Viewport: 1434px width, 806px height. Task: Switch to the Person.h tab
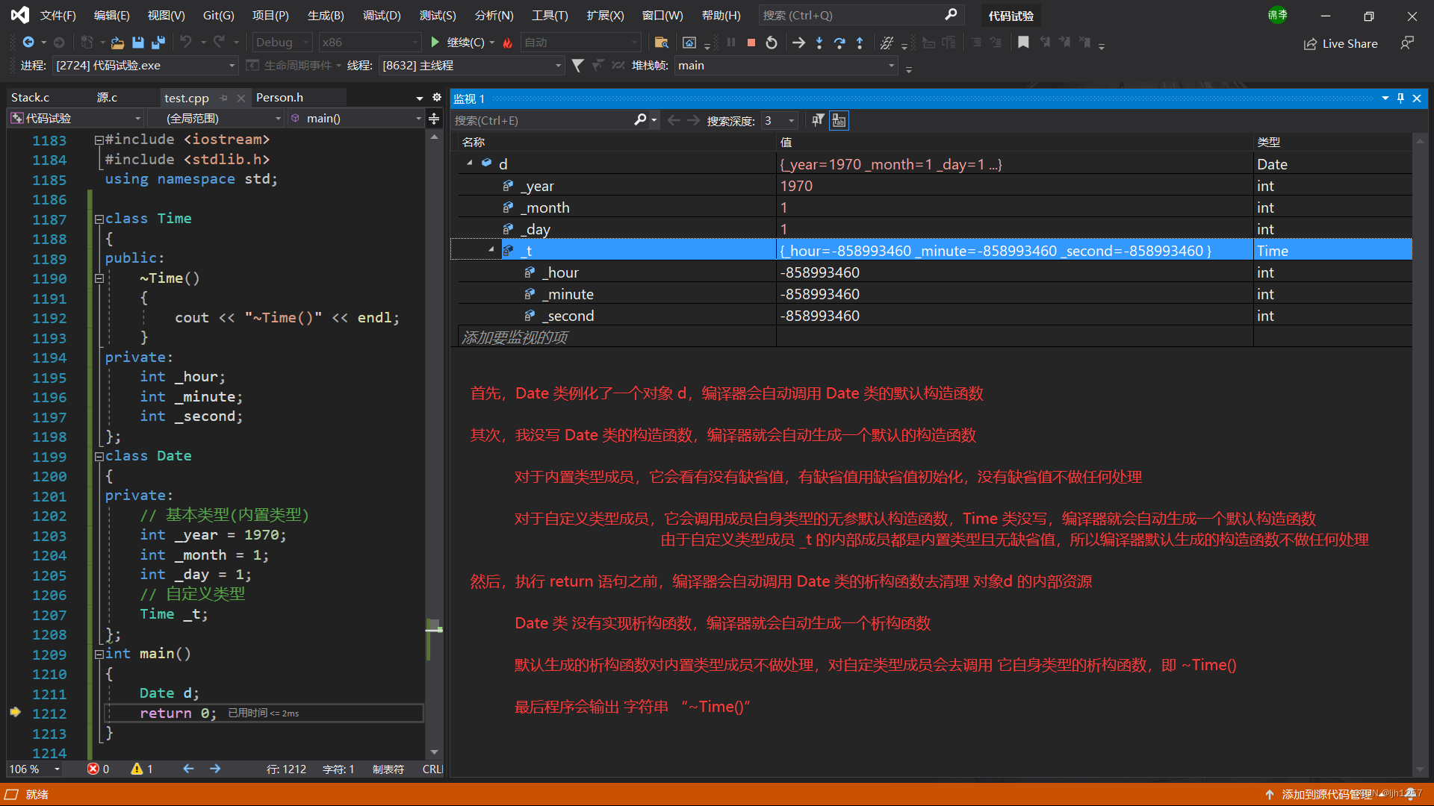tap(279, 98)
